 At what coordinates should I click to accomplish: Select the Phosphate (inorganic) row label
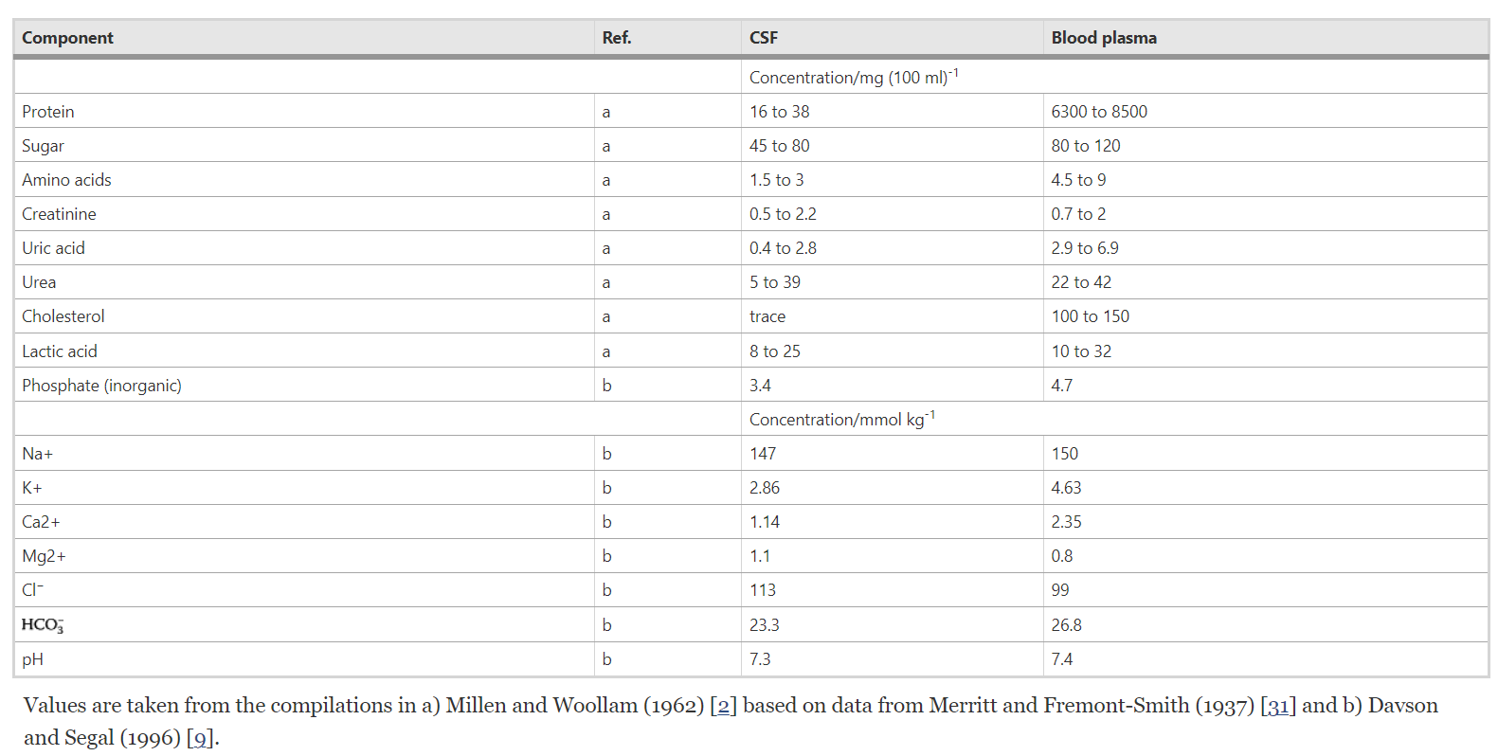(x=101, y=386)
